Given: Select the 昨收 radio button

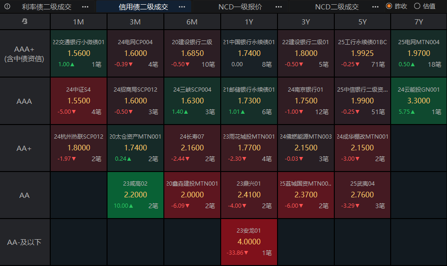Looking at the screenshot, I should [389, 6].
